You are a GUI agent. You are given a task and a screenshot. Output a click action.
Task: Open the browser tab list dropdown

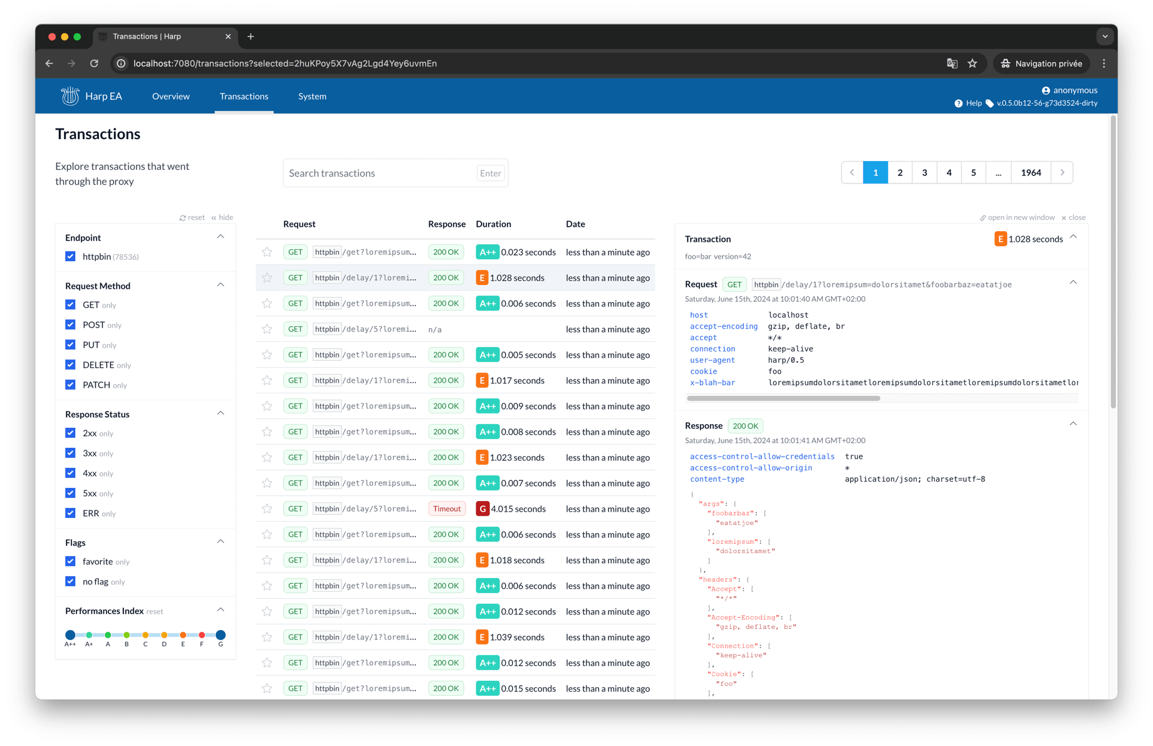(1105, 36)
